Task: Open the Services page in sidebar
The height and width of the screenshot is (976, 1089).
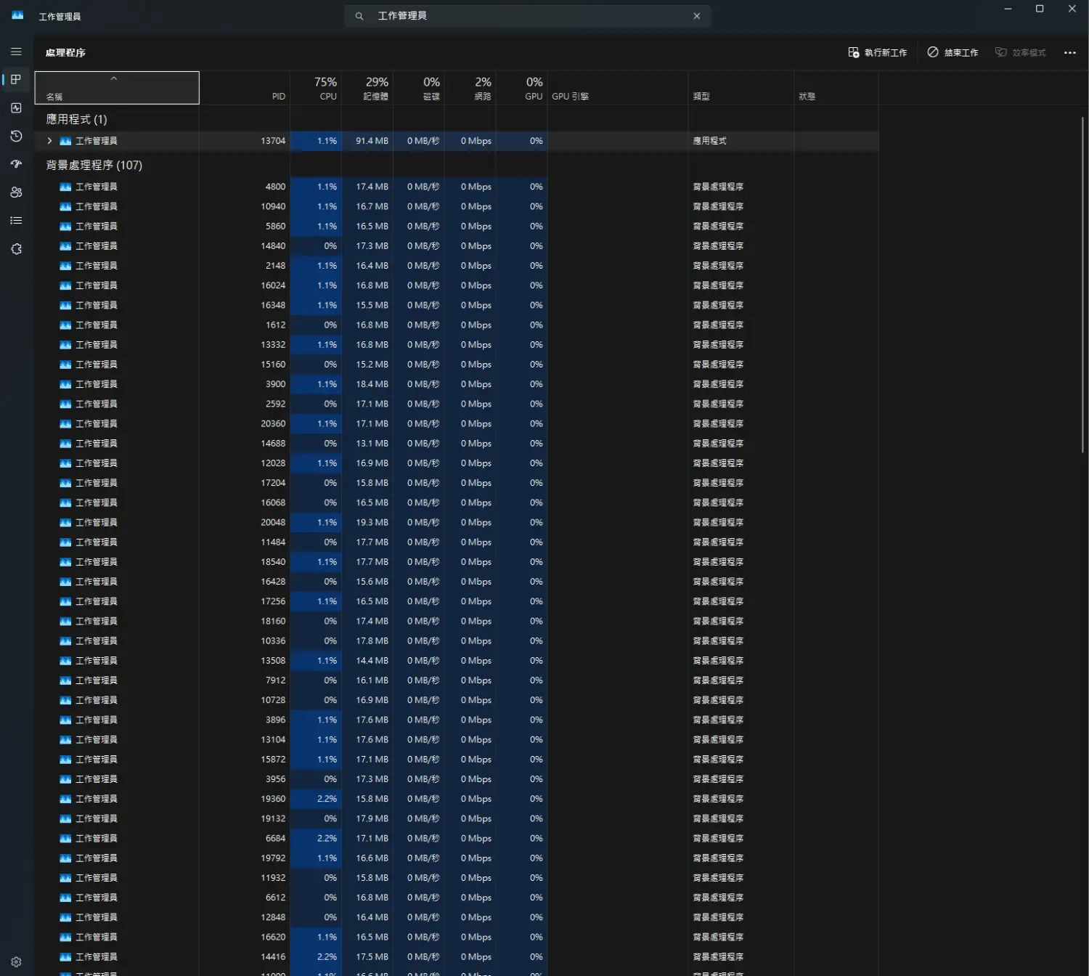Action: (16, 249)
